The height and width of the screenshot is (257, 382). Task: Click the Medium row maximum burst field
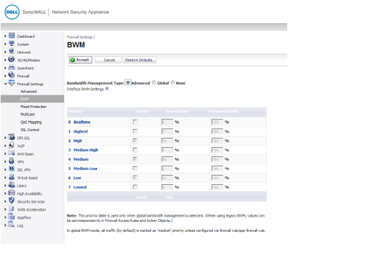[x=218, y=160]
